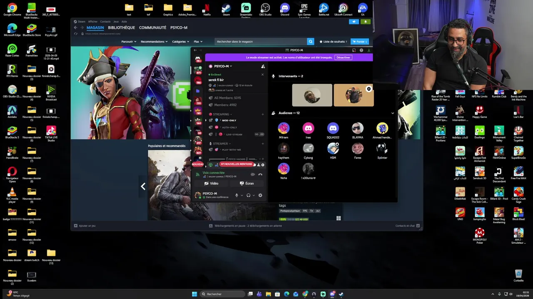Open the Discord desktop shortcut

point(285,9)
